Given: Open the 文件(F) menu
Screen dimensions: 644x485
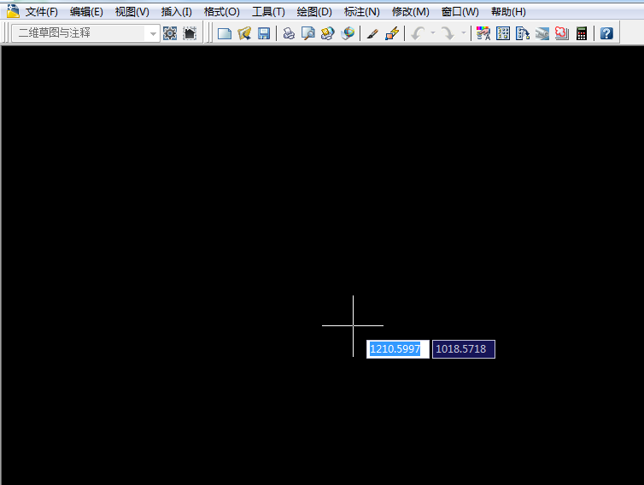Looking at the screenshot, I should coord(42,12).
